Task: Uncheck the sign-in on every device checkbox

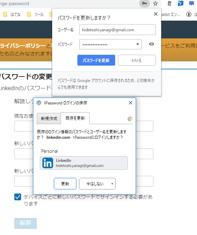Action: point(18,197)
